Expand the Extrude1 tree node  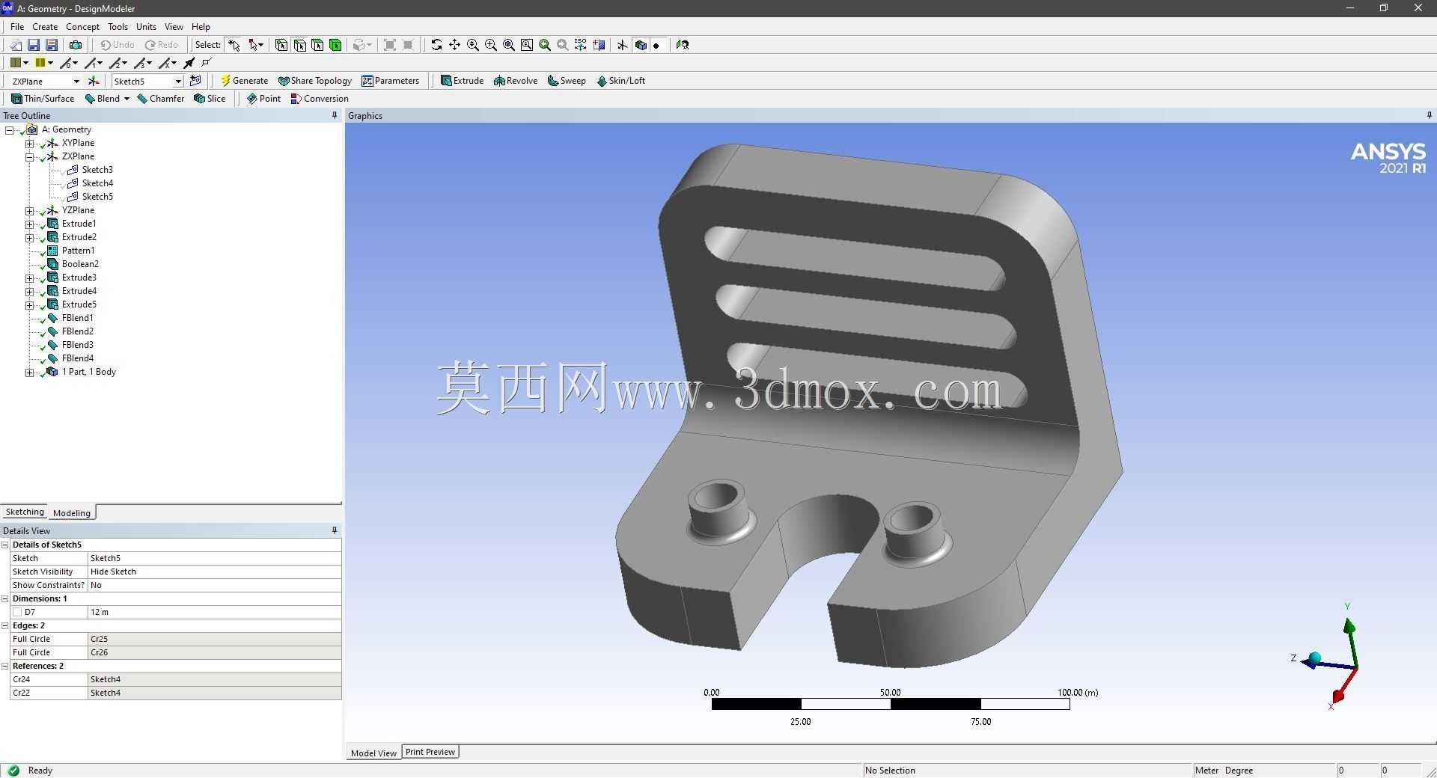tap(29, 224)
